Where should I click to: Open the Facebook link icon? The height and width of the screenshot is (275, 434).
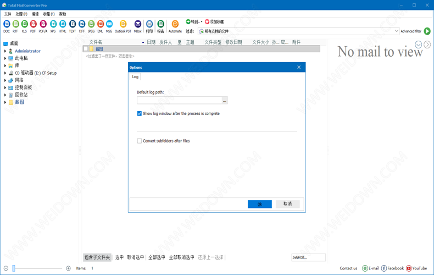point(384,268)
